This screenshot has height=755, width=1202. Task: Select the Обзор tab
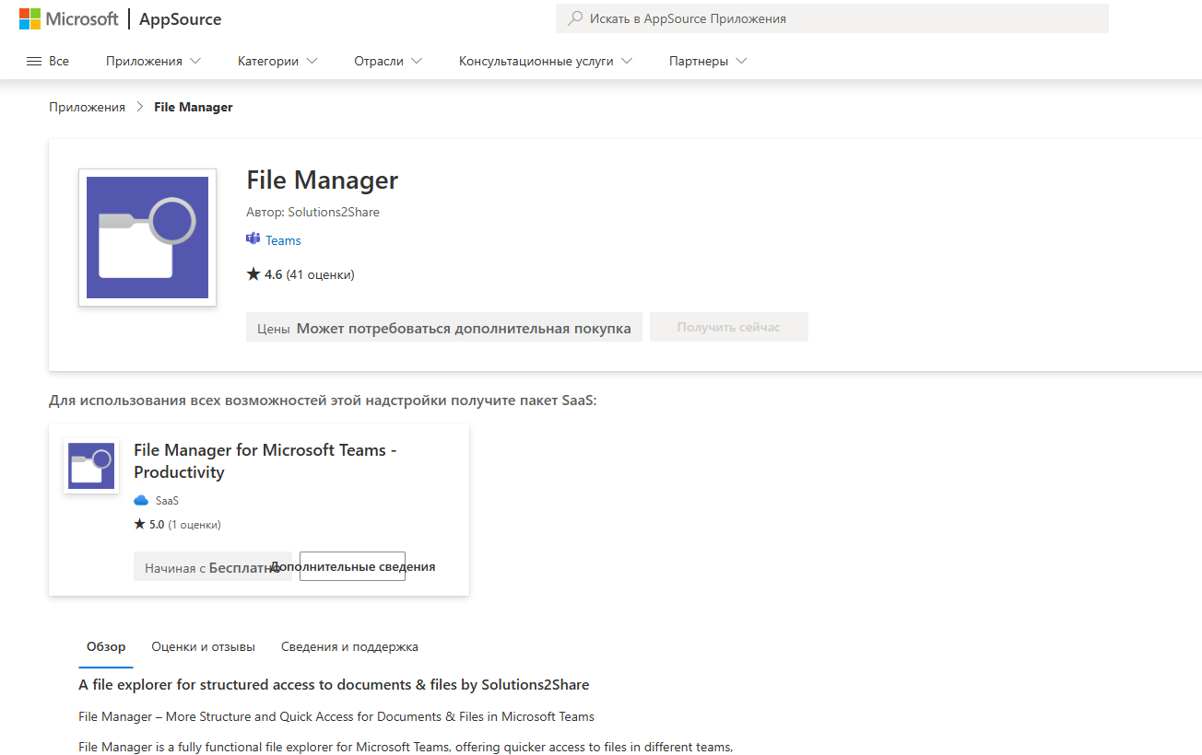[106, 647]
